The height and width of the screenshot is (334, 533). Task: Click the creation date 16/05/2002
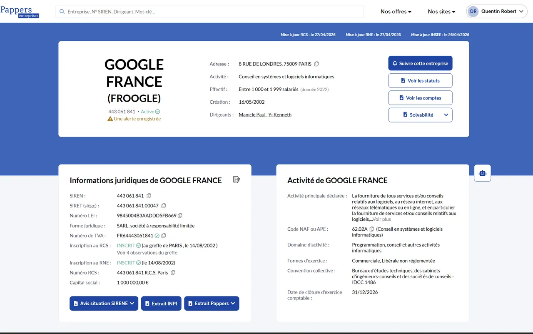[252, 102]
